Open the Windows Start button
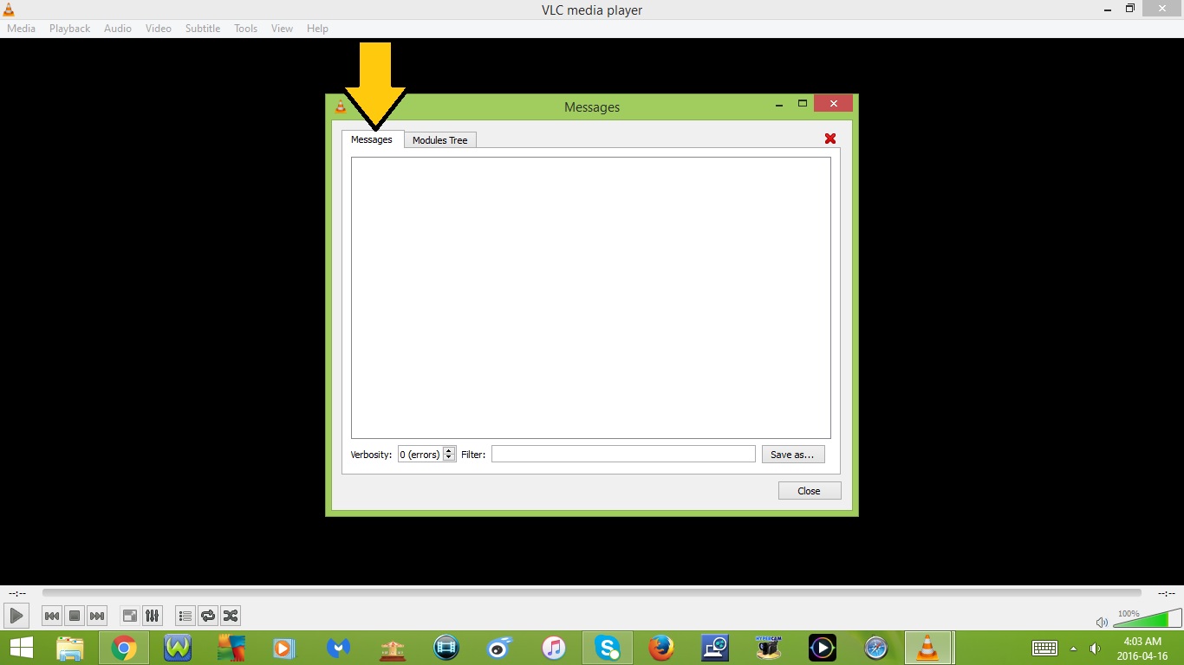Image resolution: width=1184 pixels, height=665 pixels. pyautogui.click(x=21, y=648)
